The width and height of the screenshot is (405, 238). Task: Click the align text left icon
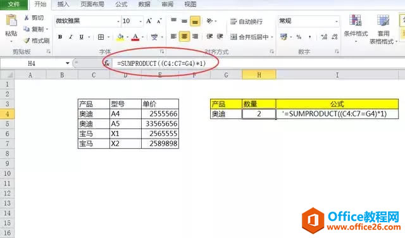tap(173, 37)
